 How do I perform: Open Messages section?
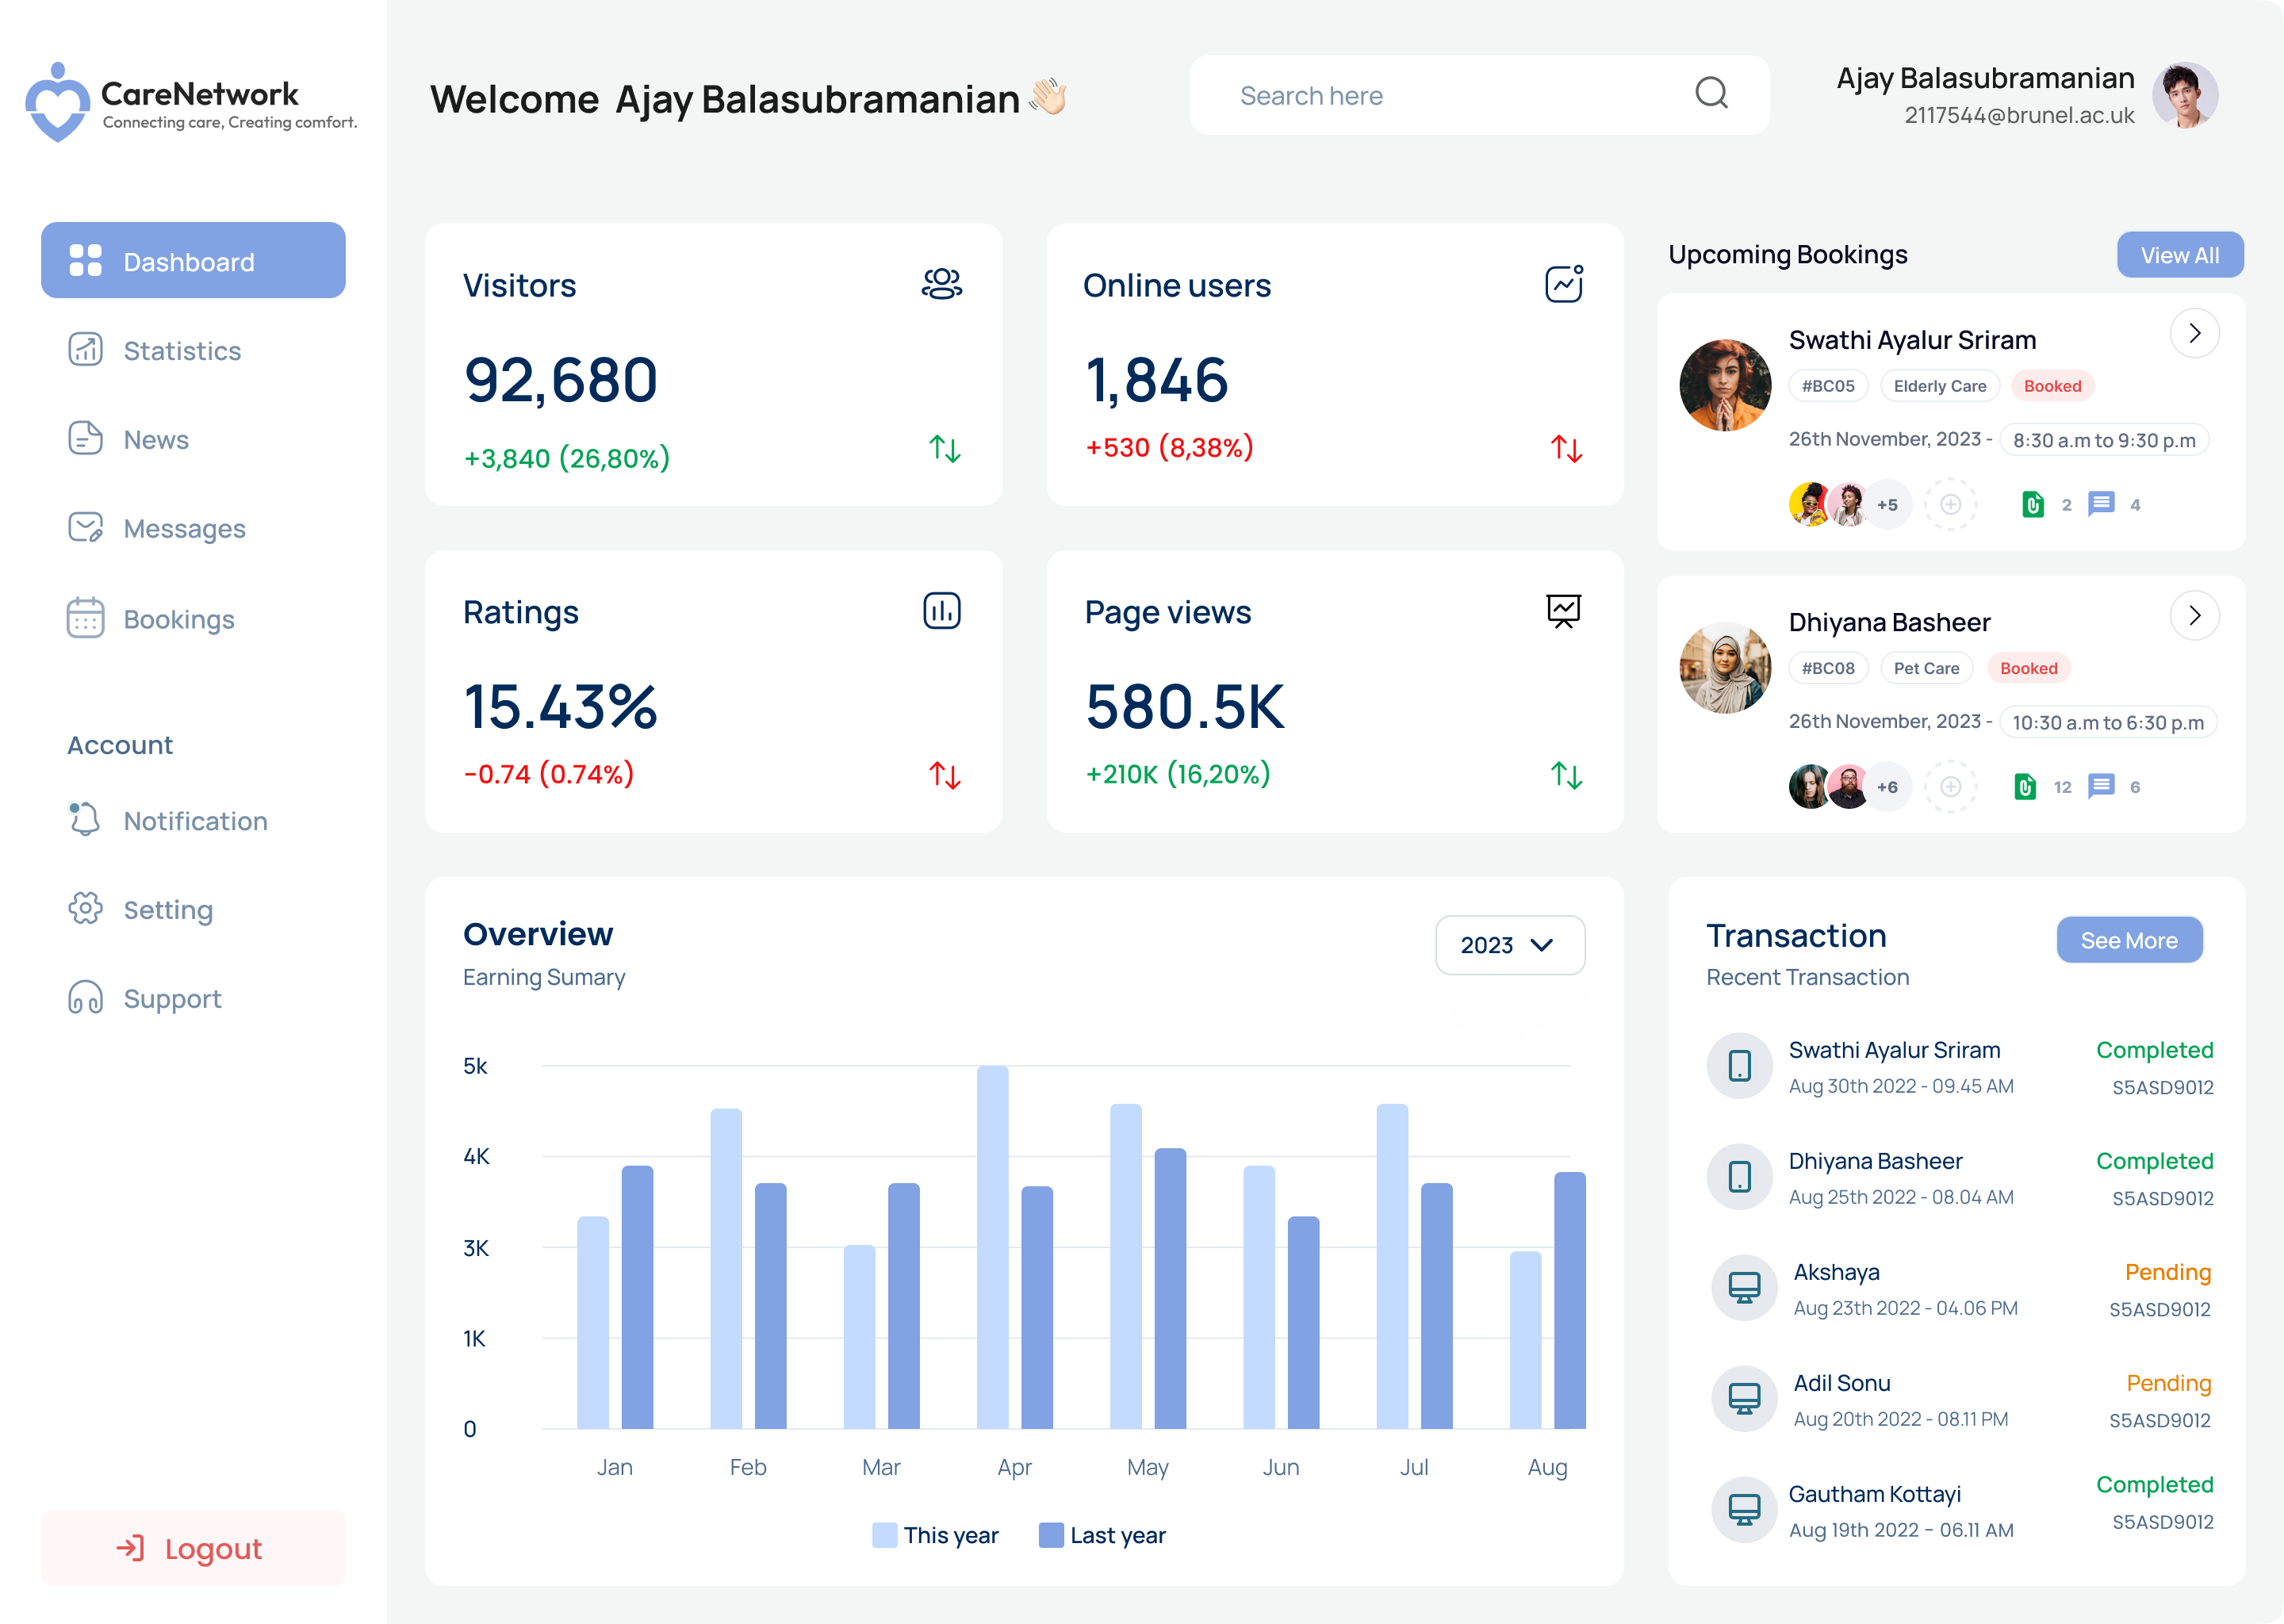157,528
